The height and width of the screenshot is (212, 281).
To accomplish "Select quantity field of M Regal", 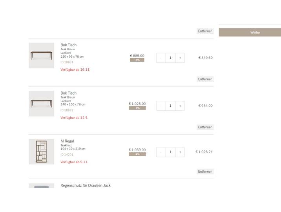I will click(170, 152).
